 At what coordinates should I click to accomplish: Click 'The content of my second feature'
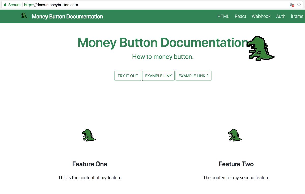click(x=236, y=178)
